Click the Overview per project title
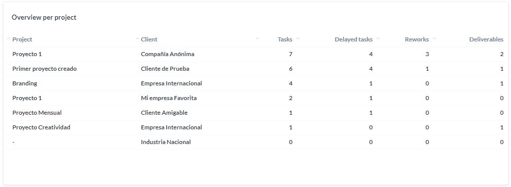 click(x=44, y=18)
